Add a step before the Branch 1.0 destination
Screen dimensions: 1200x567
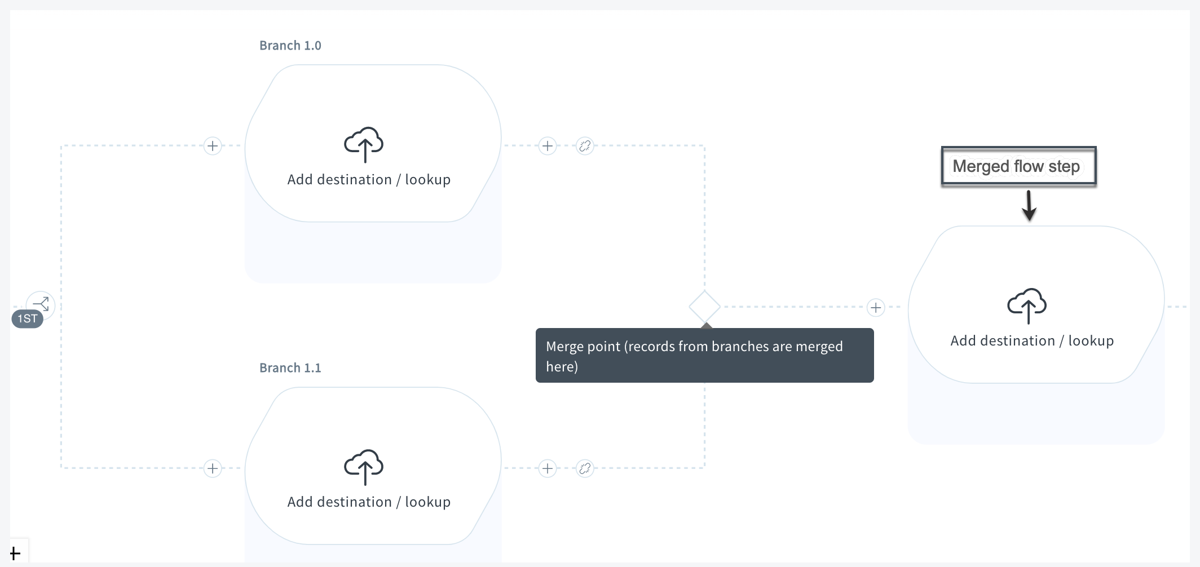[213, 146]
